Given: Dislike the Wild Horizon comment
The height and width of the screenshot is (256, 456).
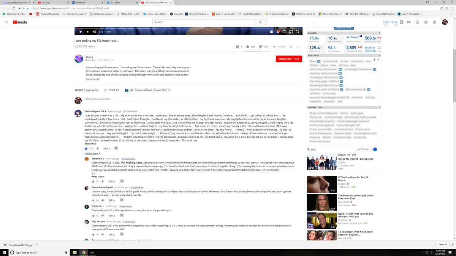Looking at the screenshot, I should [x=103, y=234].
